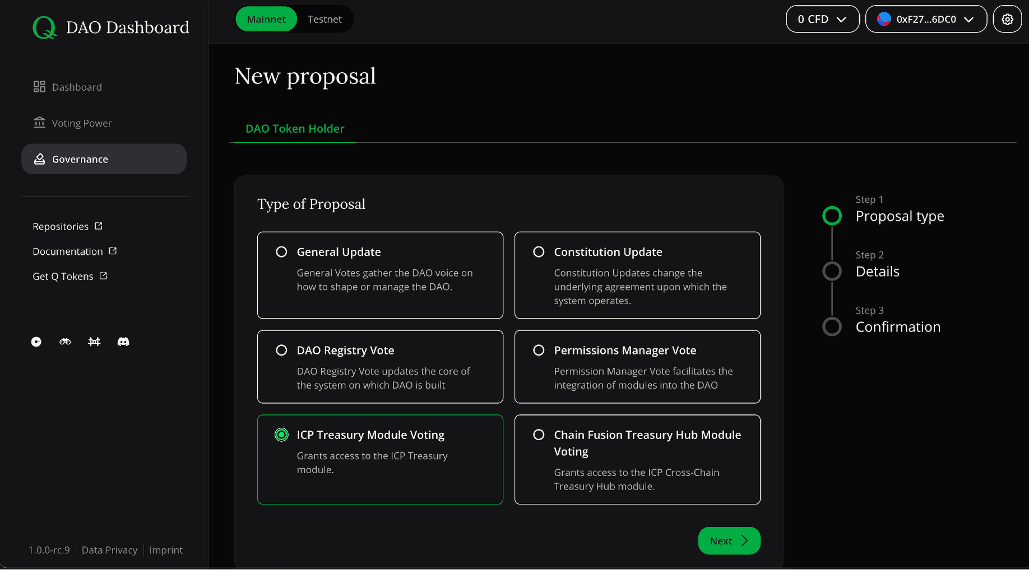Open the Data Privacy link

(x=109, y=550)
